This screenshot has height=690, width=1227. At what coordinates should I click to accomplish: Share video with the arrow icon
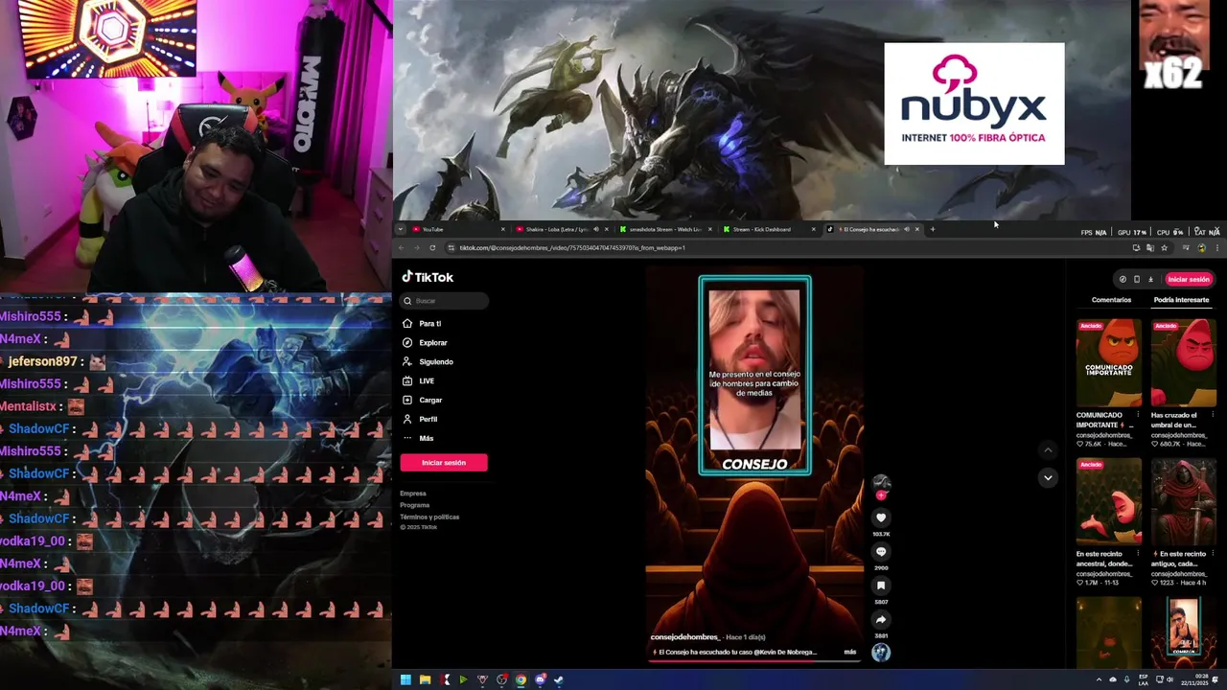881,620
